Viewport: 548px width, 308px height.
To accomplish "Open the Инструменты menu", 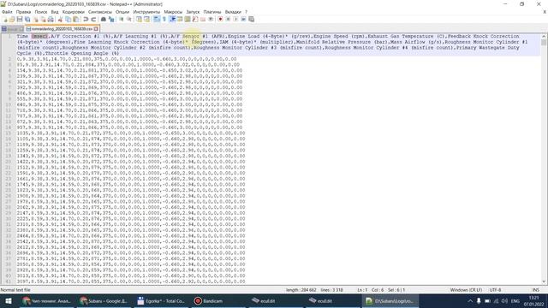I will pyautogui.click(x=146, y=12).
